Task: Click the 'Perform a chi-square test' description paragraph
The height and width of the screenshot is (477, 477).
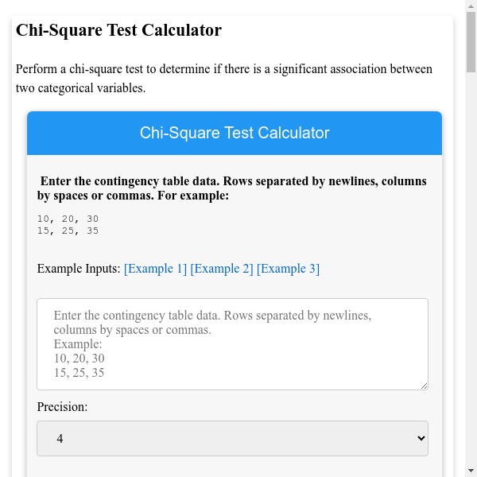Action: point(224,78)
